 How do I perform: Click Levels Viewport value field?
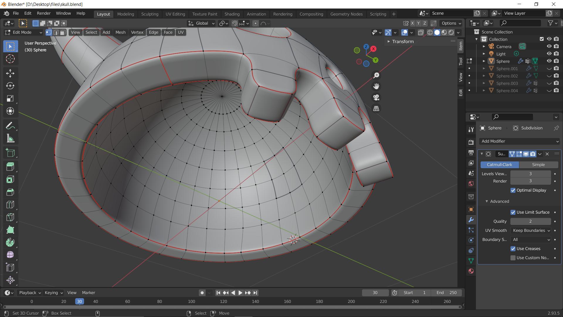[x=530, y=174]
